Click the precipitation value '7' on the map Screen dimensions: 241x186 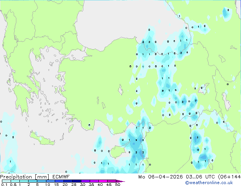click(x=196, y=101)
